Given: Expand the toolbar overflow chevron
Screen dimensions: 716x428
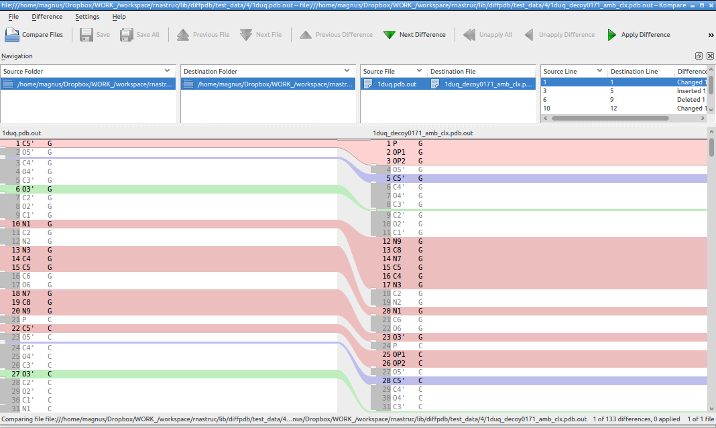Looking at the screenshot, I should point(711,35).
